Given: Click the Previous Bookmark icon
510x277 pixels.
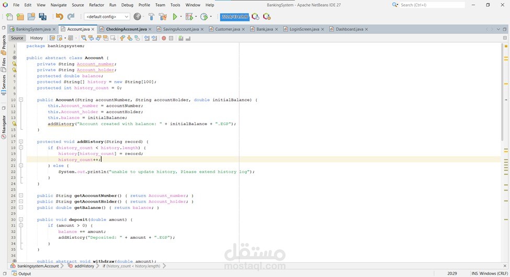Looking at the screenshot, I should coord(122,38).
